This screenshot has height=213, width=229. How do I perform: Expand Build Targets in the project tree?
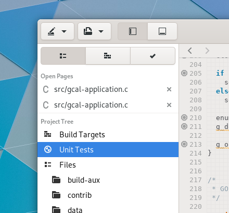(108, 135)
